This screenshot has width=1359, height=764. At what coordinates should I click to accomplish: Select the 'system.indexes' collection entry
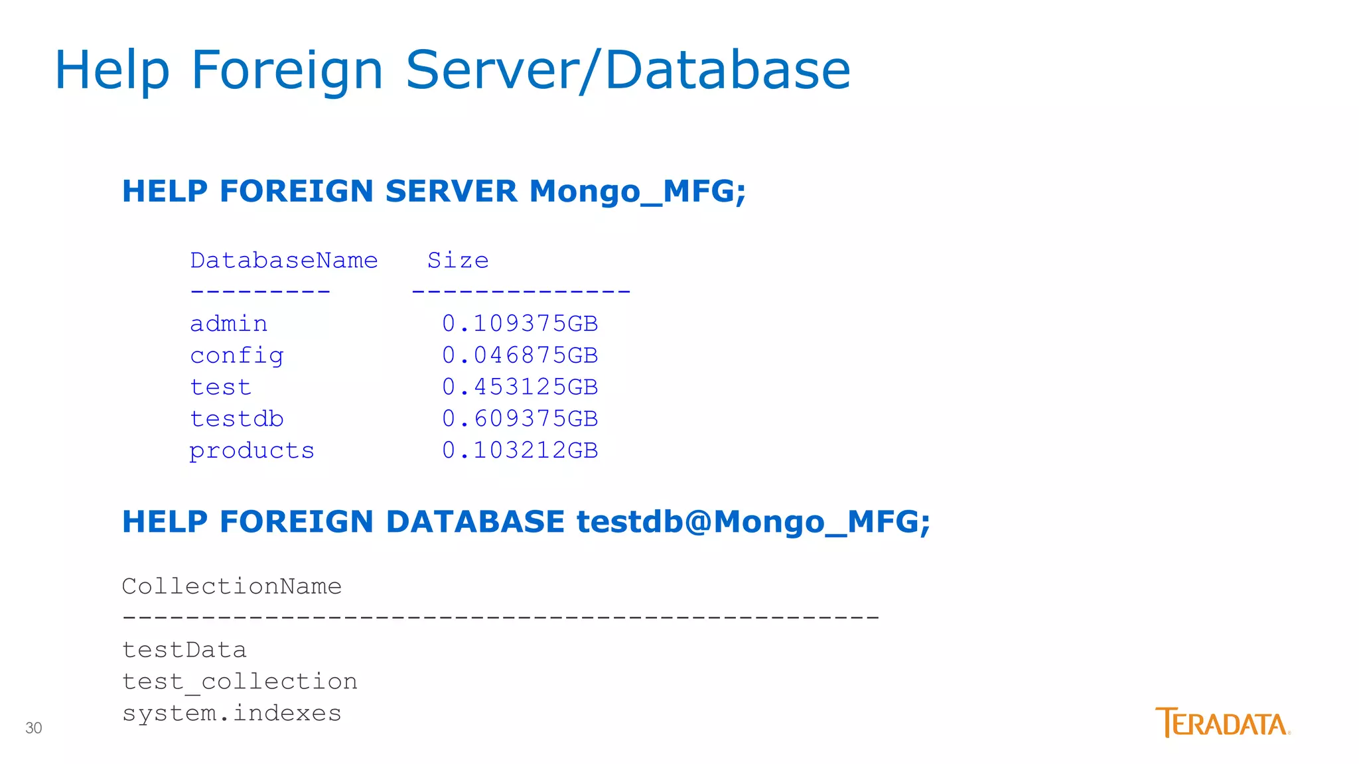232,714
